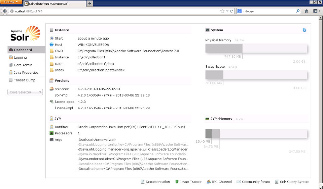Click the Args terminal icon
323x189 pixels.
point(51,139)
